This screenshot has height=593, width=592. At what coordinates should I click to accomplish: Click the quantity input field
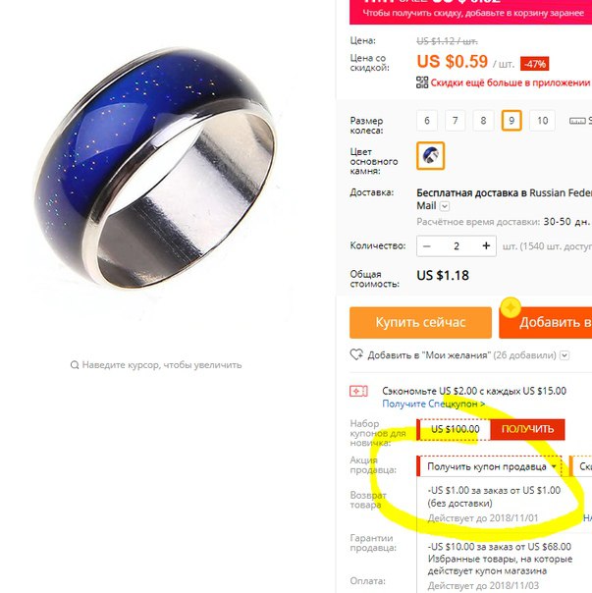(x=457, y=246)
